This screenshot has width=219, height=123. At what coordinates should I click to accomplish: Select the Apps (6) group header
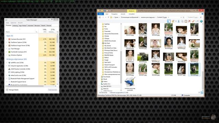tap(10, 36)
